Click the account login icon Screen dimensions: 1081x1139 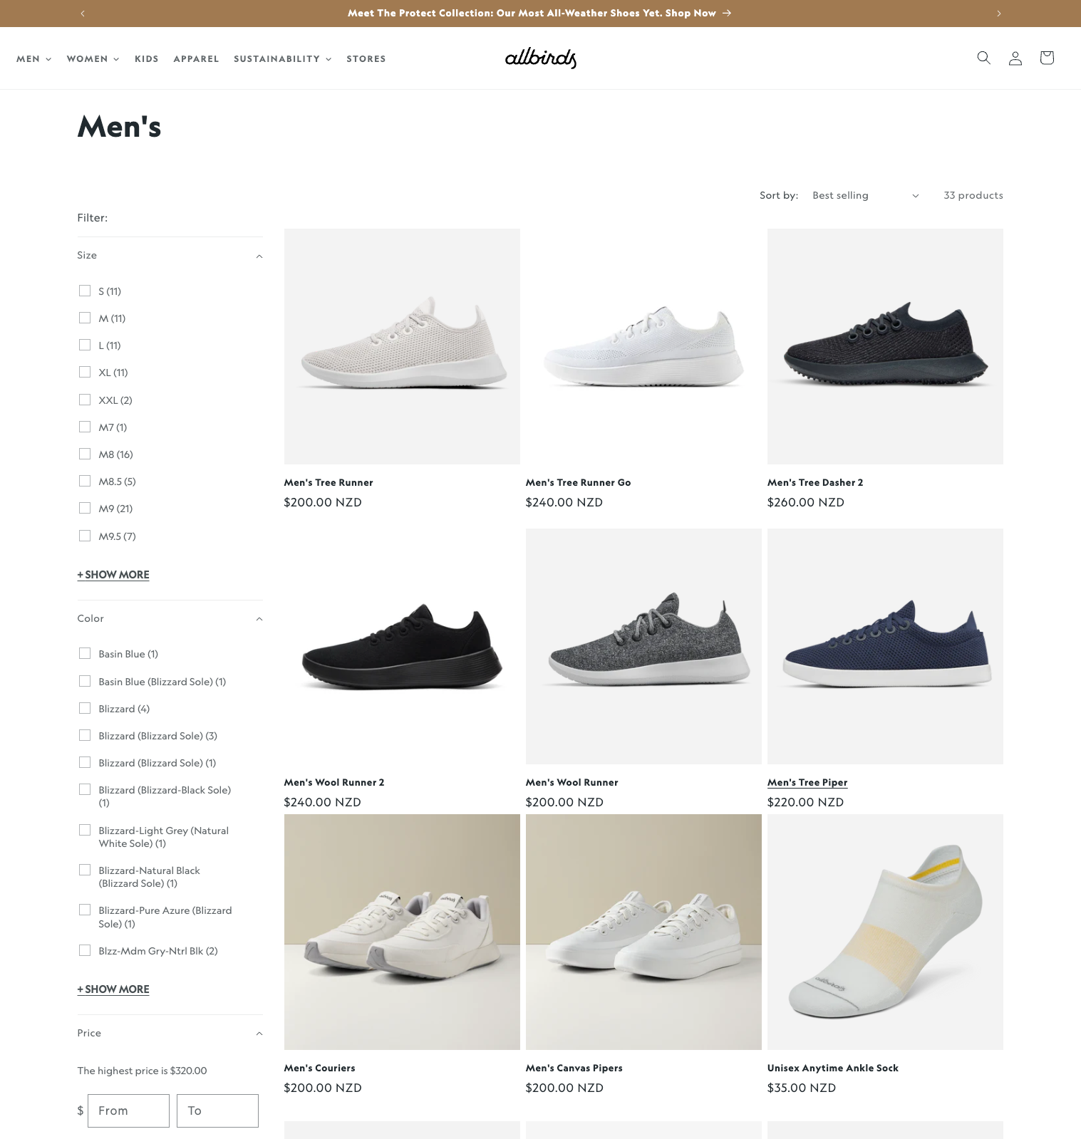1015,58
